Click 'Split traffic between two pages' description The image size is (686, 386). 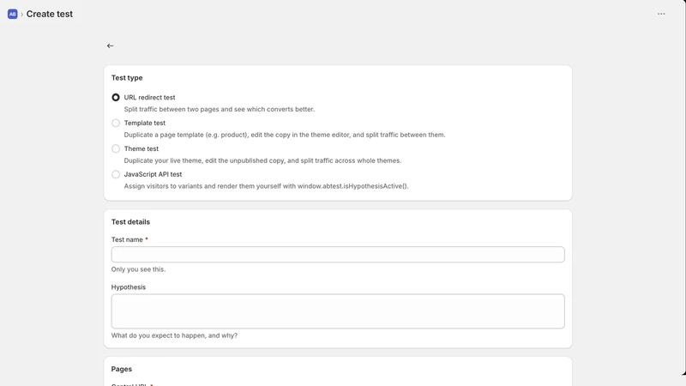(220, 110)
